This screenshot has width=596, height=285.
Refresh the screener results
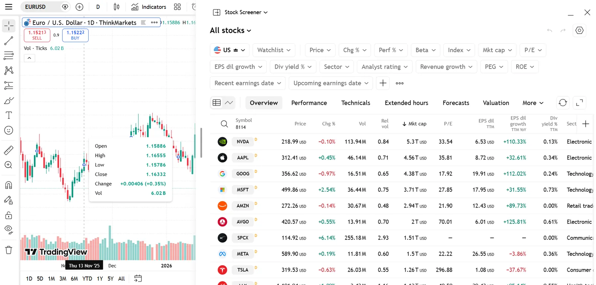pyautogui.click(x=563, y=102)
